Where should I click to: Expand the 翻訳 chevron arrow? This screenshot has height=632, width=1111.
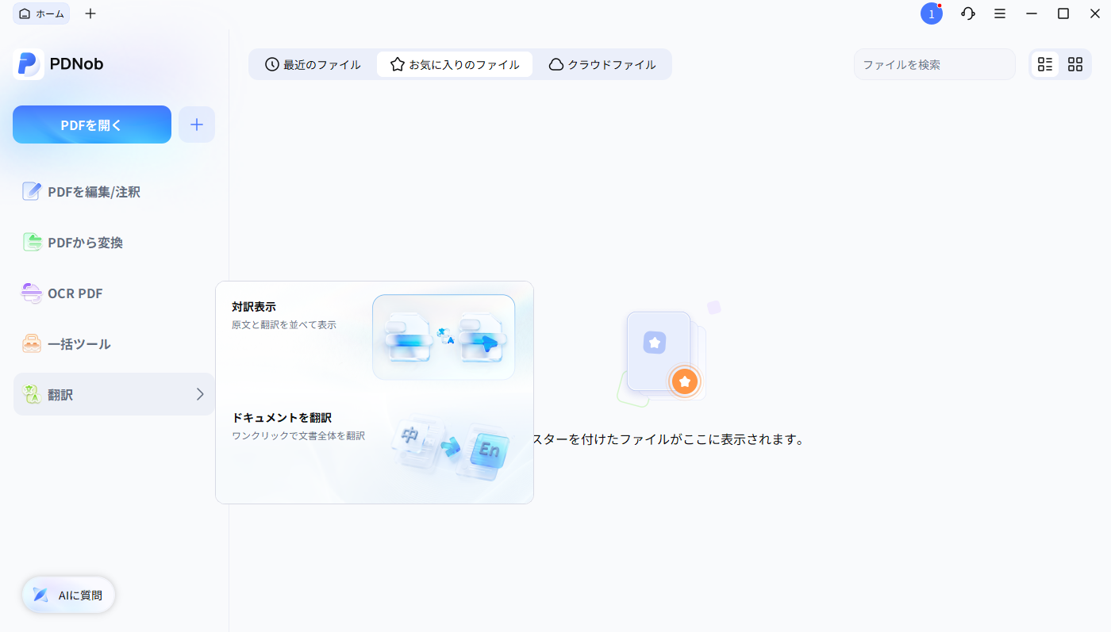200,394
